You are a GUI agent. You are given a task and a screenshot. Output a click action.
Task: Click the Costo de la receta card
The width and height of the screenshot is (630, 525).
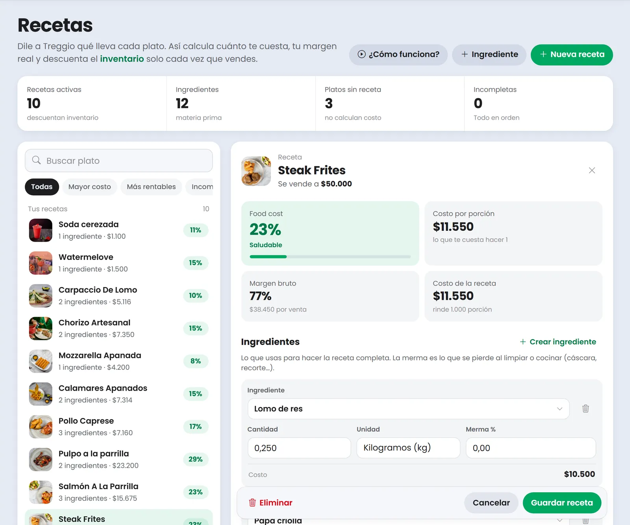click(513, 296)
